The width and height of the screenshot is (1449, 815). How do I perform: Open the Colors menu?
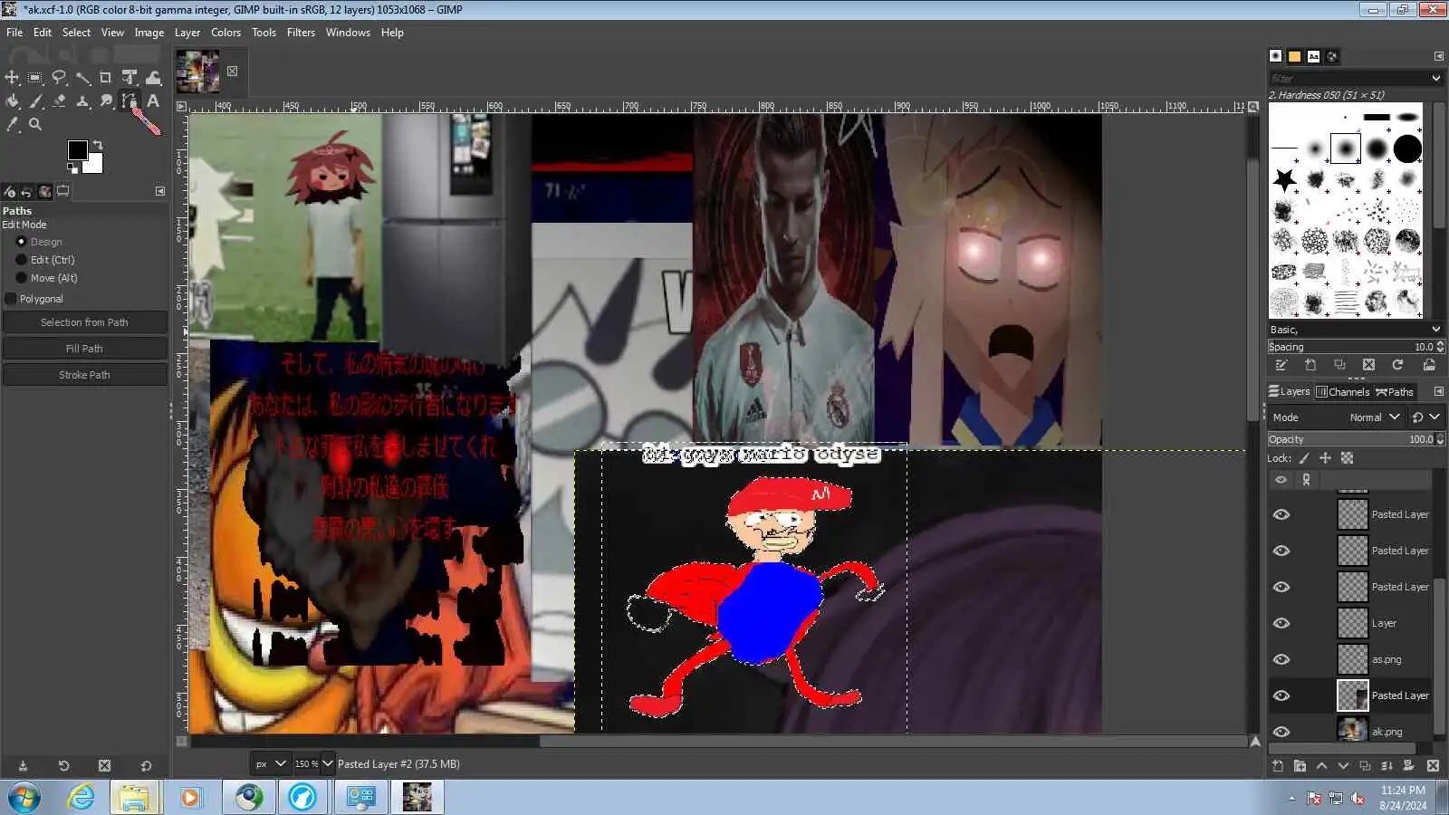[226, 33]
